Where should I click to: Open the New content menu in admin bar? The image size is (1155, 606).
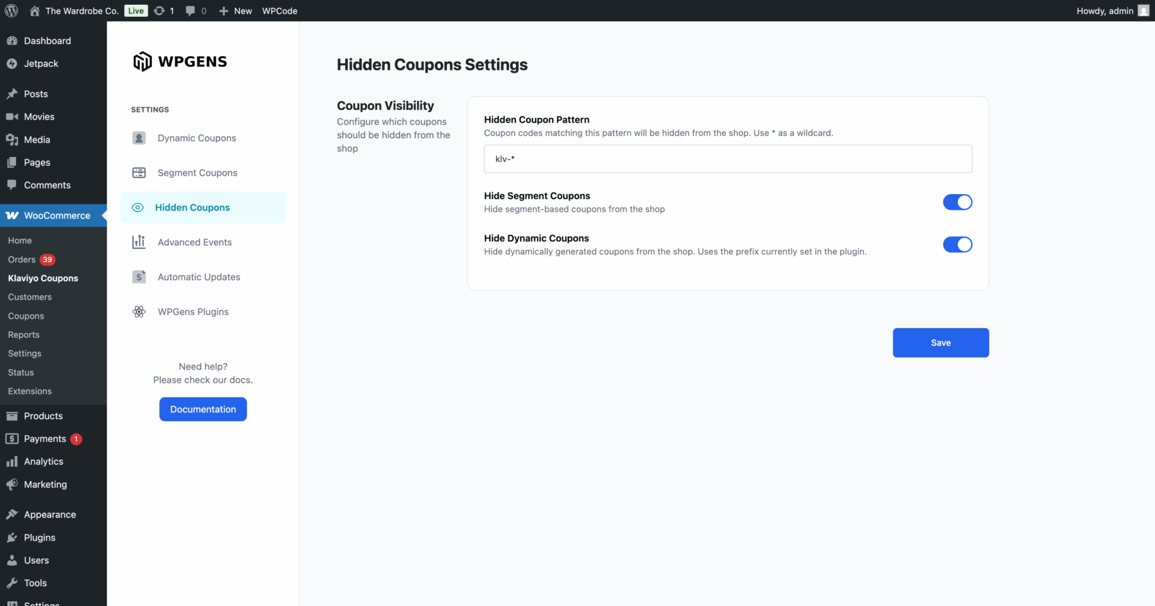[236, 11]
